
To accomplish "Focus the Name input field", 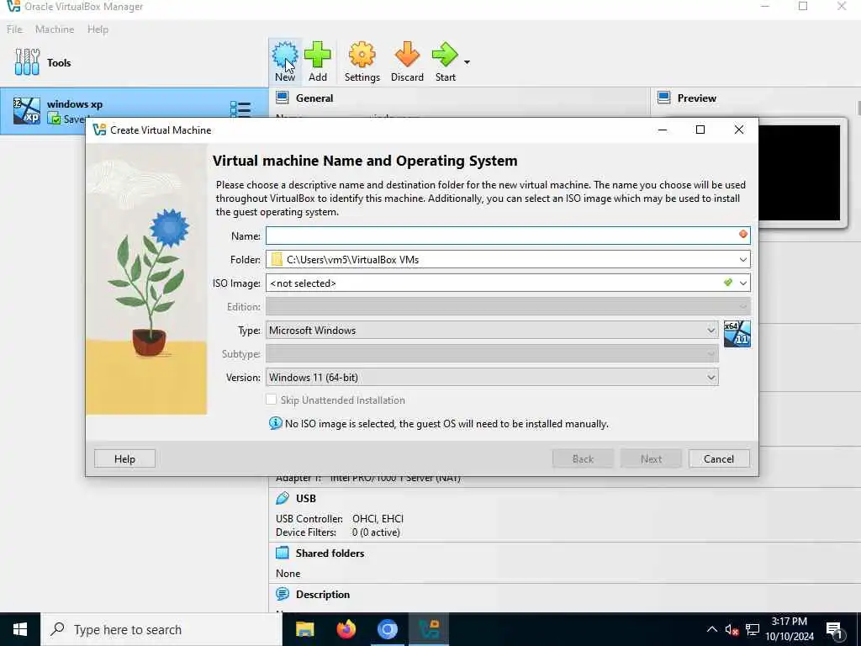I will click(508, 236).
